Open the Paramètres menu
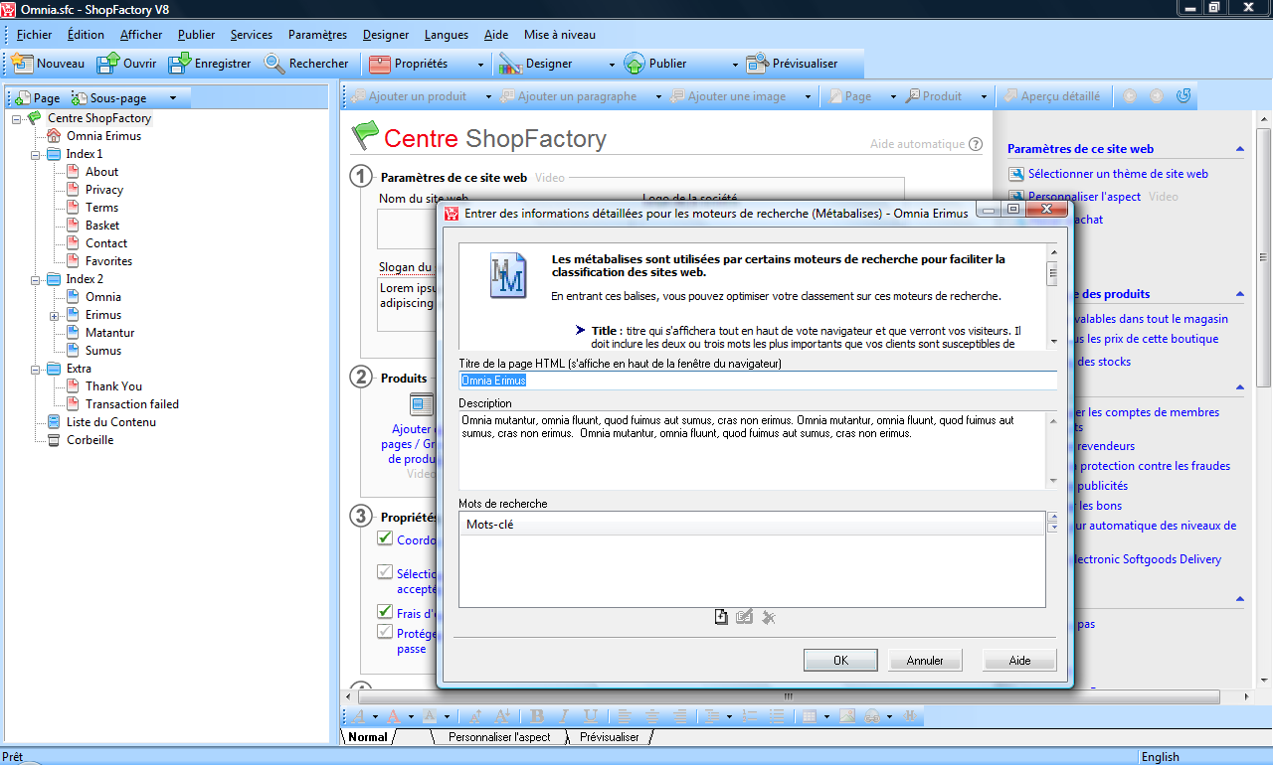1273x765 pixels. tap(317, 35)
